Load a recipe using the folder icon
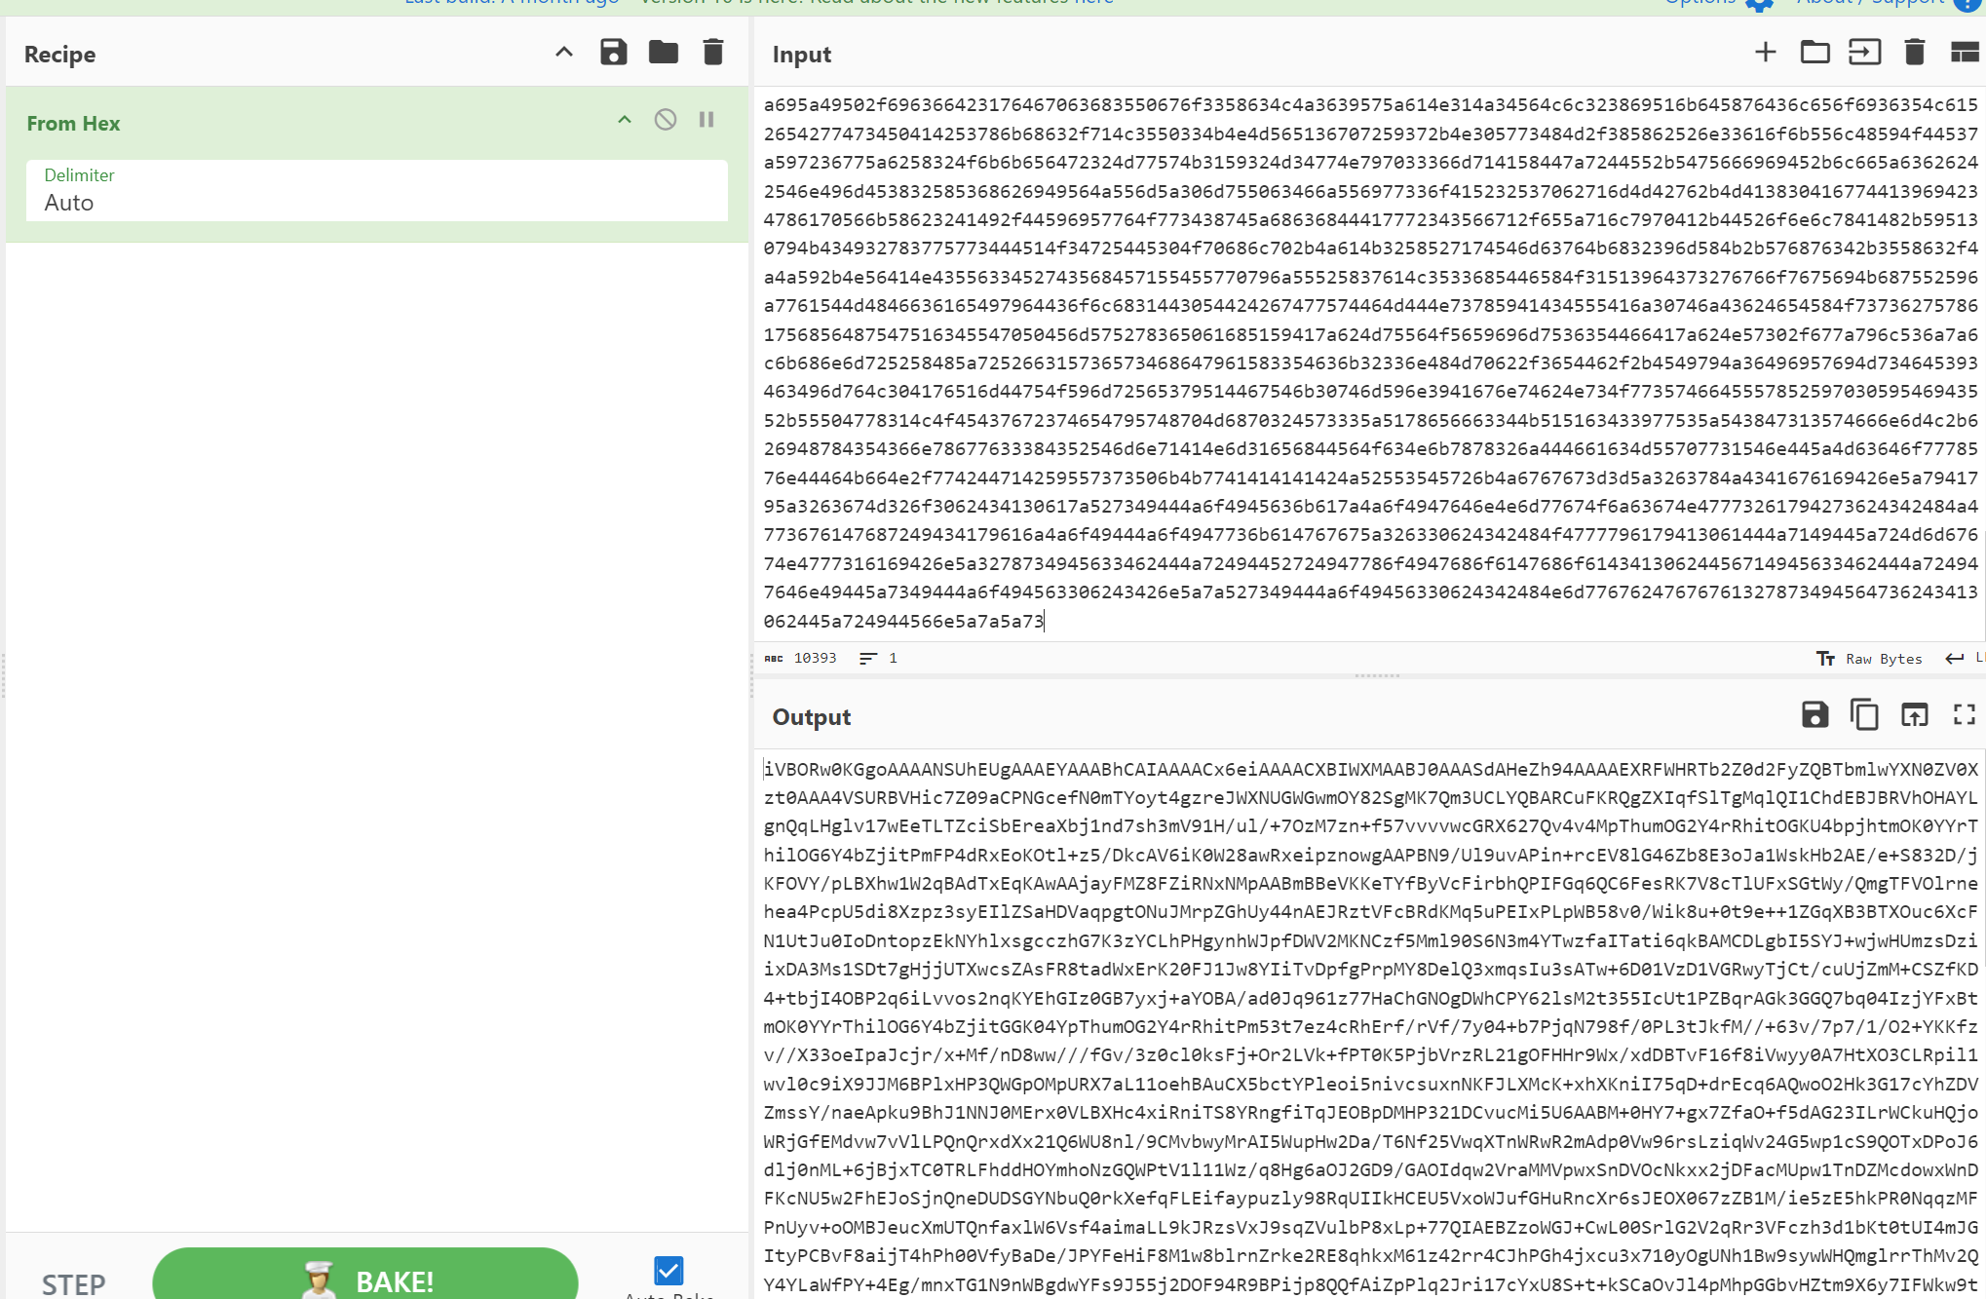The height and width of the screenshot is (1299, 1986). (x=664, y=53)
